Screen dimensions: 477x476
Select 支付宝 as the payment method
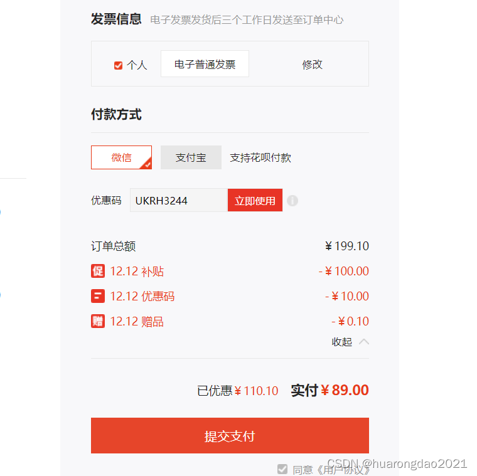pos(191,157)
